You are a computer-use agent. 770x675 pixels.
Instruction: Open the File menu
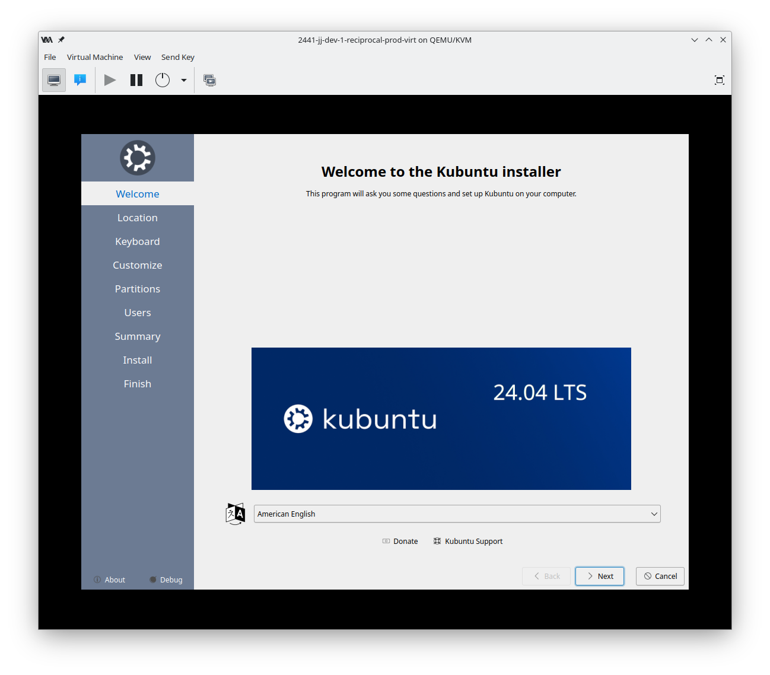pos(50,57)
